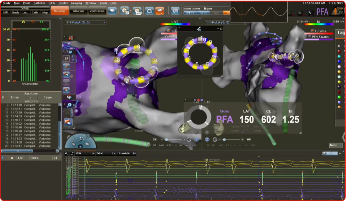Switch to Ablation mode button

78,11
